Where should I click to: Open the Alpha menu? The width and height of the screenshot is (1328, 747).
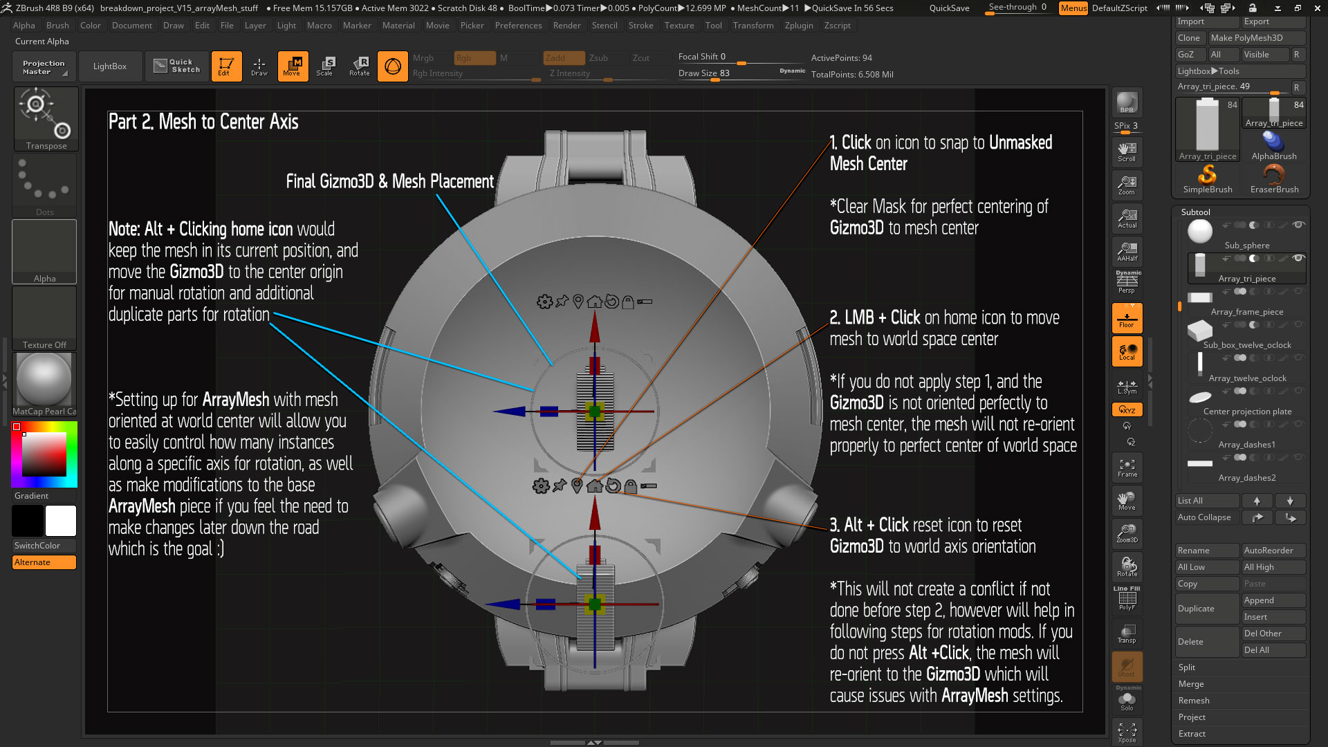[24, 26]
